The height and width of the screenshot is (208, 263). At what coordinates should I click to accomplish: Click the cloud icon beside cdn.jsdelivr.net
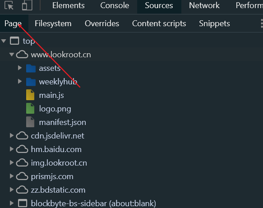(22, 135)
